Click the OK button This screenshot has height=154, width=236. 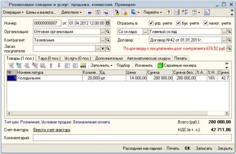tap(187, 148)
